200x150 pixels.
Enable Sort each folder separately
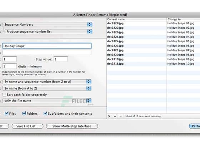pos(4,95)
